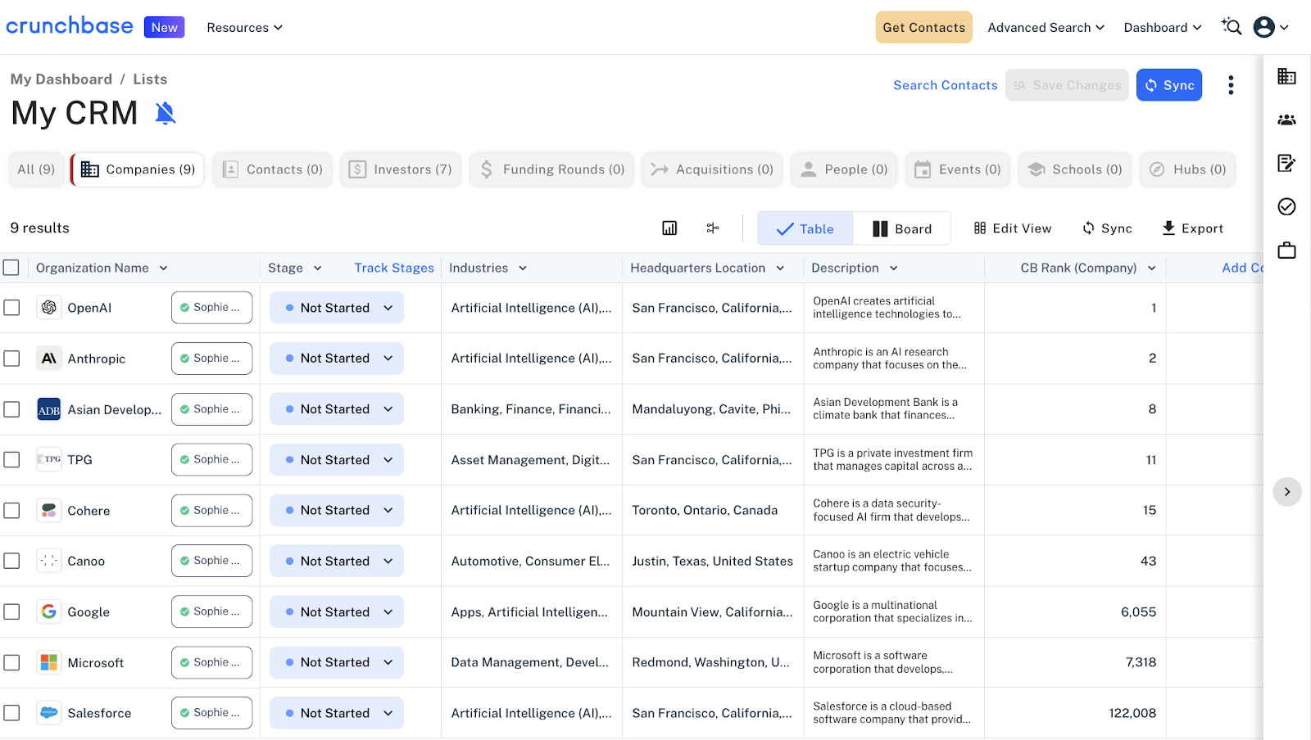Select the Cohere row checkbox
The image size is (1311, 740).
pos(11,510)
